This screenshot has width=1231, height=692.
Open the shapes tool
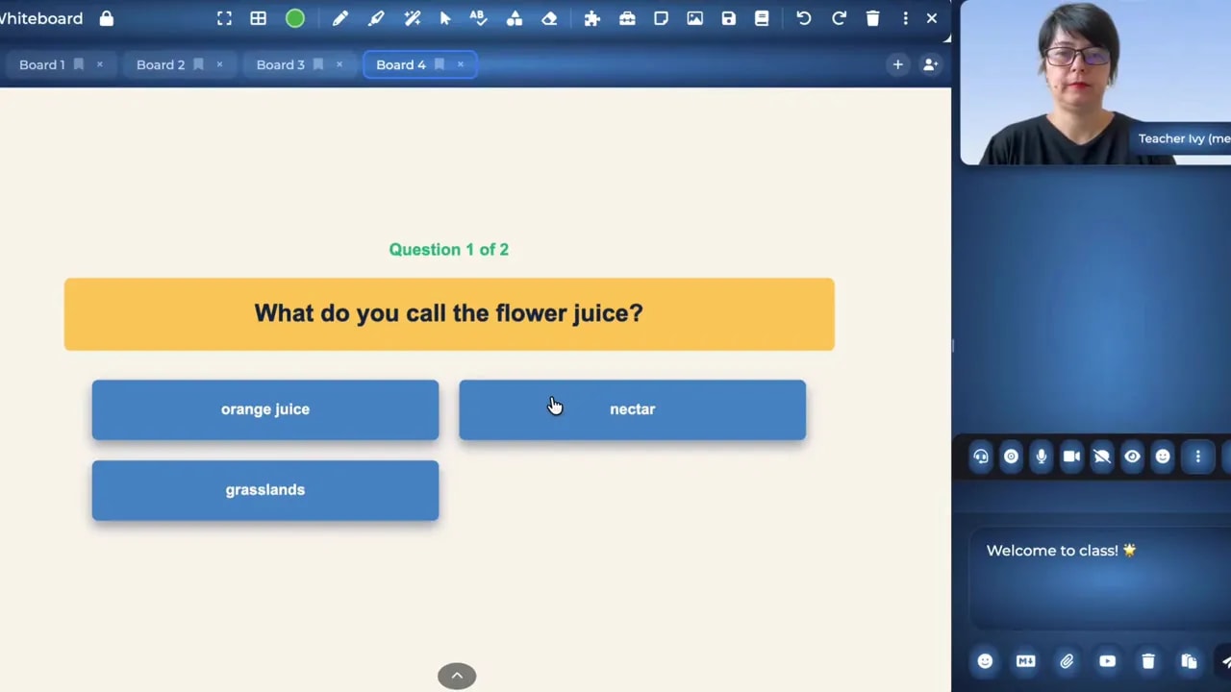[515, 18]
